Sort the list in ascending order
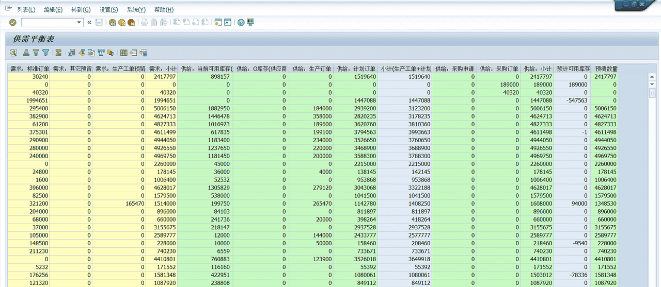 pyautogui.click(x=26, y=53)
